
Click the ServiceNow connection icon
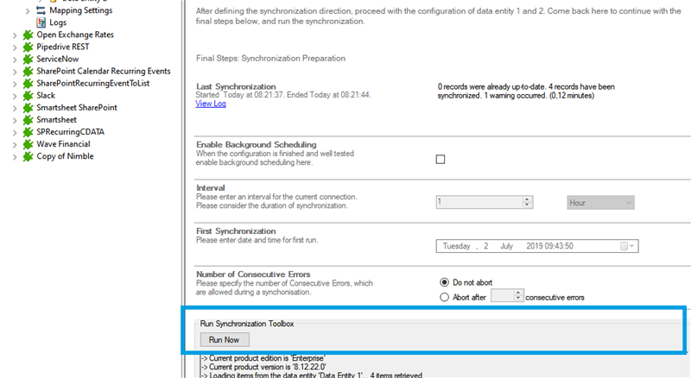(28, 59)
